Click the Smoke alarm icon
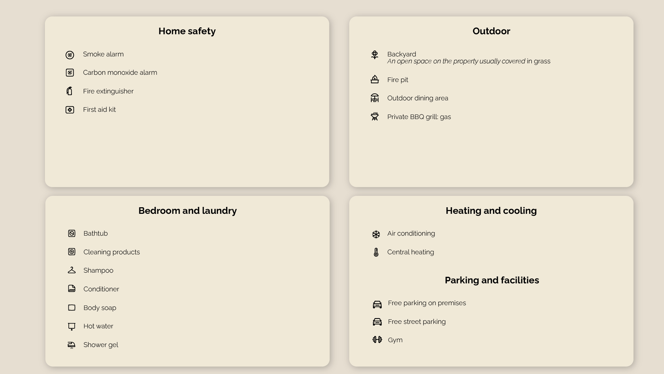Viewport: 664px width, 374px height. [70, 55]
